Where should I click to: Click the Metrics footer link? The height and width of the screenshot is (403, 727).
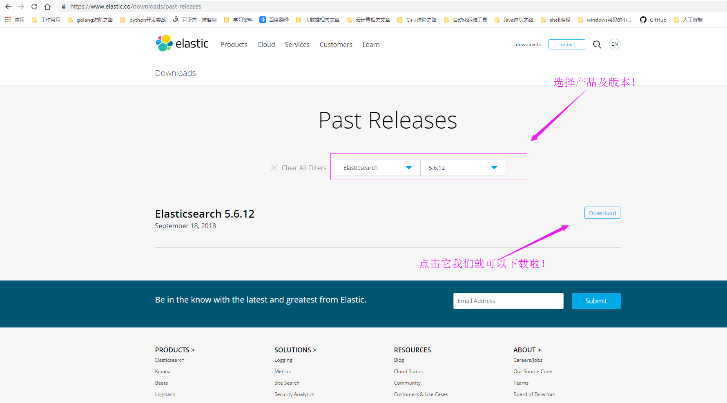coord(283,372)
